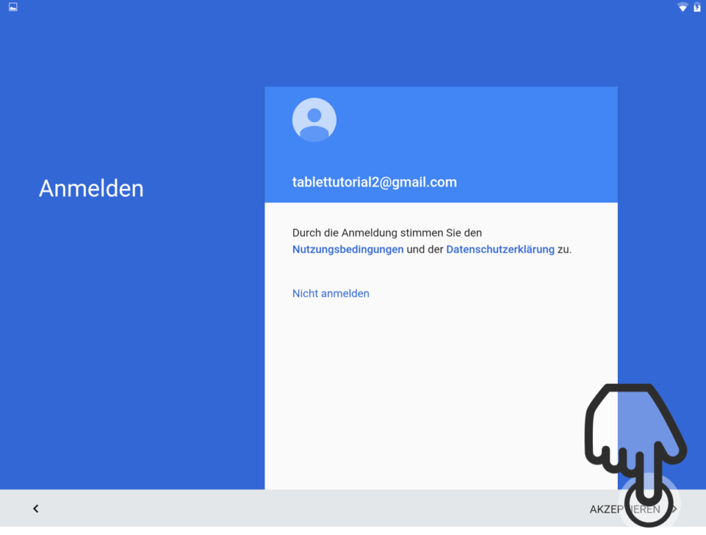Tap the circular touch indicator at fingertip
This screenshot has width=706, height=535.
(648, 503)
